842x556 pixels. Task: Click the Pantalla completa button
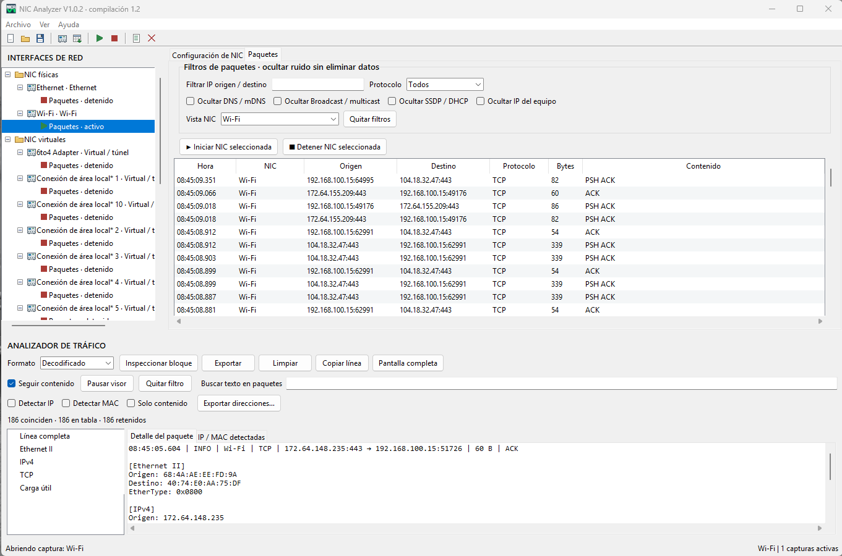coord(408,363)
